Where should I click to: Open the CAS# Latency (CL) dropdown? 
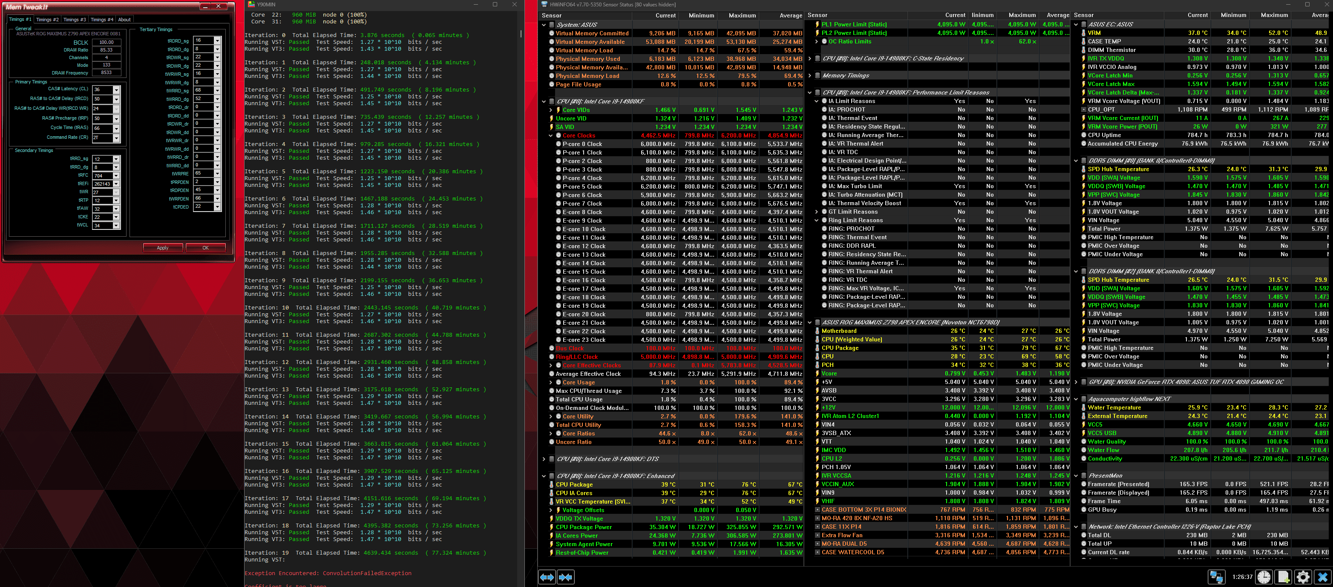click(x=116, y=89)
